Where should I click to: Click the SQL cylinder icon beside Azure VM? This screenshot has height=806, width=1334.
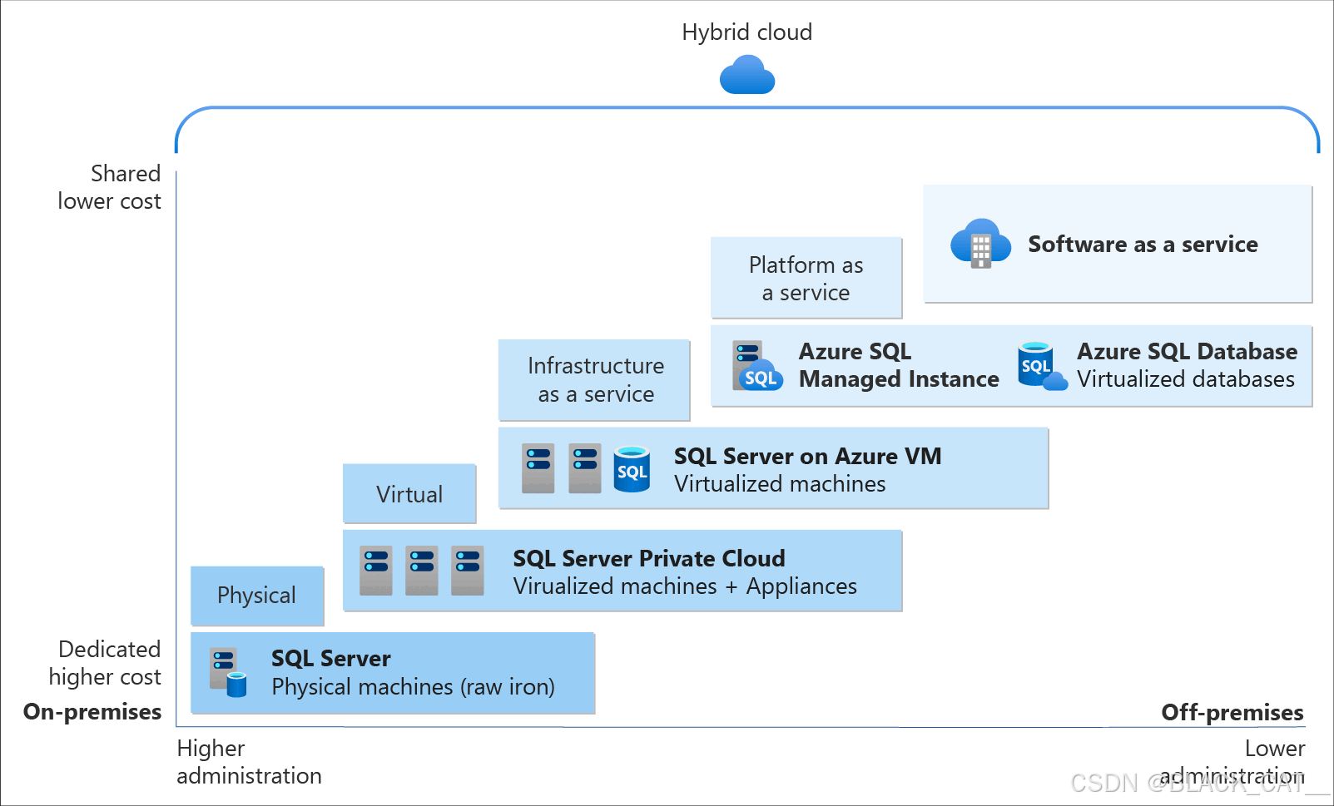coord(632,469)
